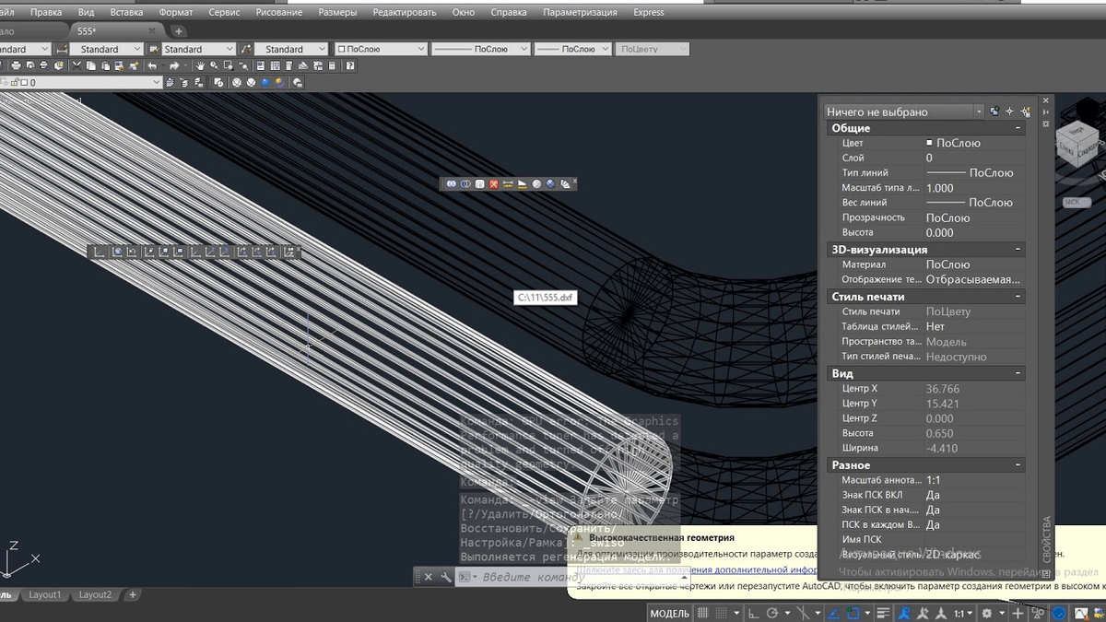Click the Quick Select icon in the Properties palette
The height and width of the screenshot is (622, 1106).
coord(1025,111)
